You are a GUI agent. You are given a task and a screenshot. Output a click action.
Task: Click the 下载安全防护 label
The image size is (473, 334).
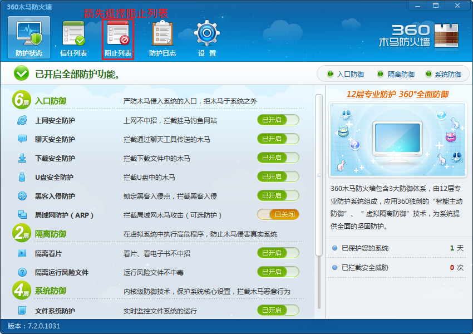coord(55,159)
